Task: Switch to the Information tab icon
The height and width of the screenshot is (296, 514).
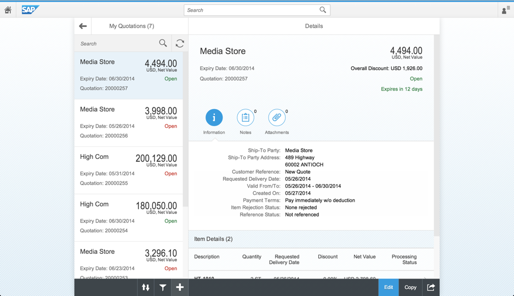Action: tap(214, 117)
